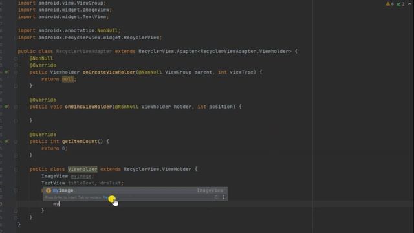Screen dimensions: 414x233
Task: Click the yellow warnings indicator icon
Action: pos(388,4)
